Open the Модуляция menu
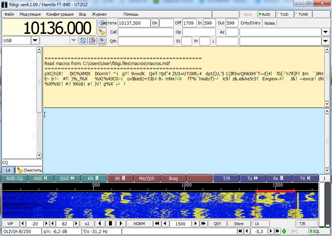 30,15
